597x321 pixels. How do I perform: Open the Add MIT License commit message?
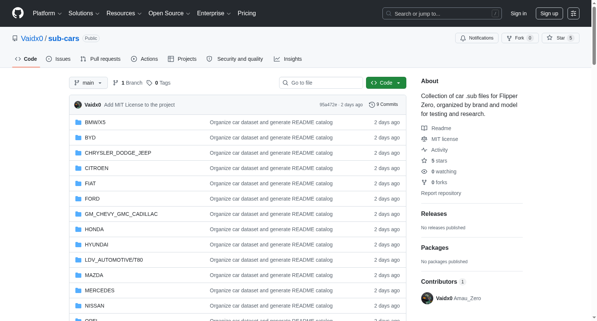(140, 105)
